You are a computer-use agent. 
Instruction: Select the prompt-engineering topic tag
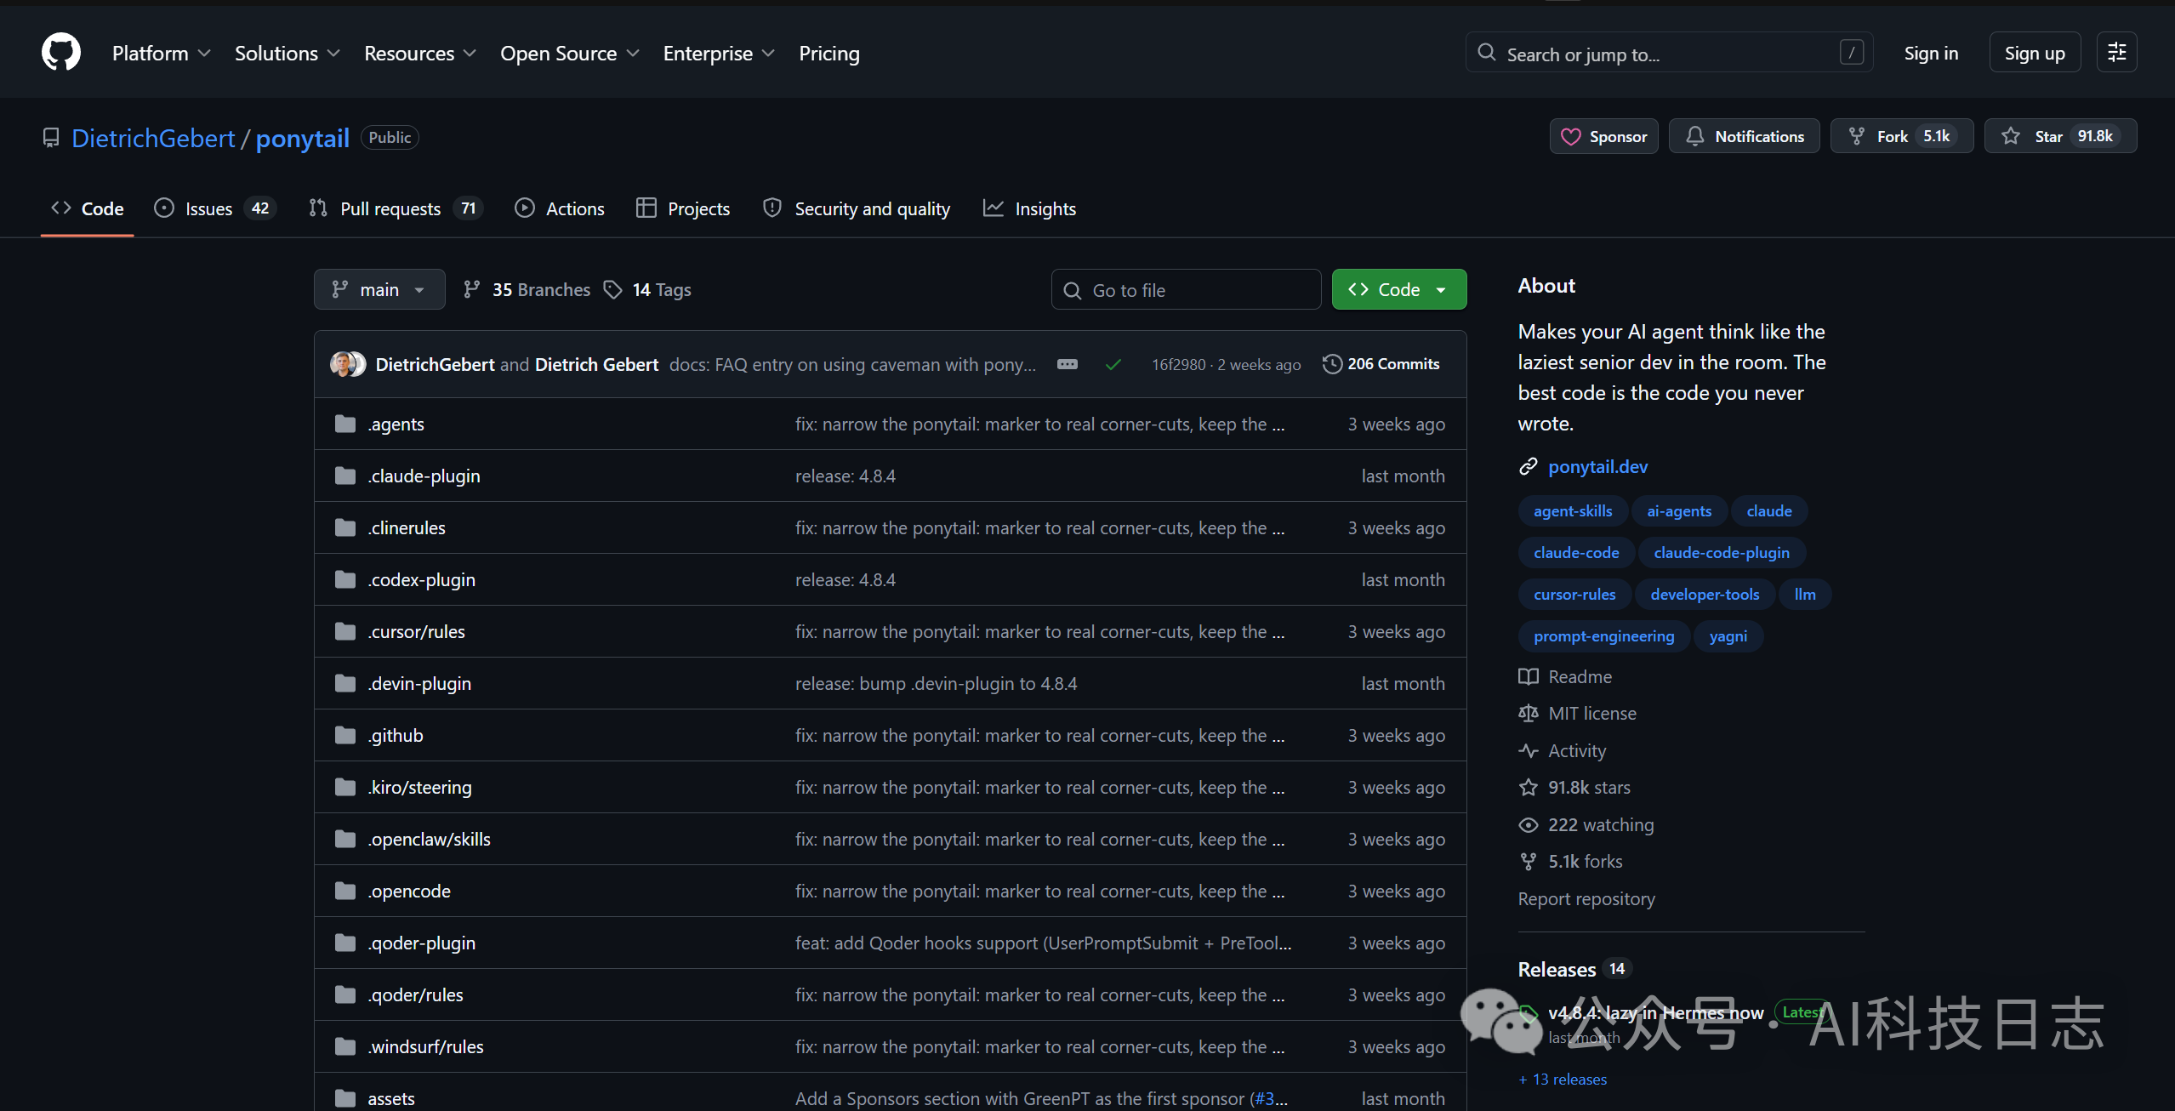(x=1603, y=636)
